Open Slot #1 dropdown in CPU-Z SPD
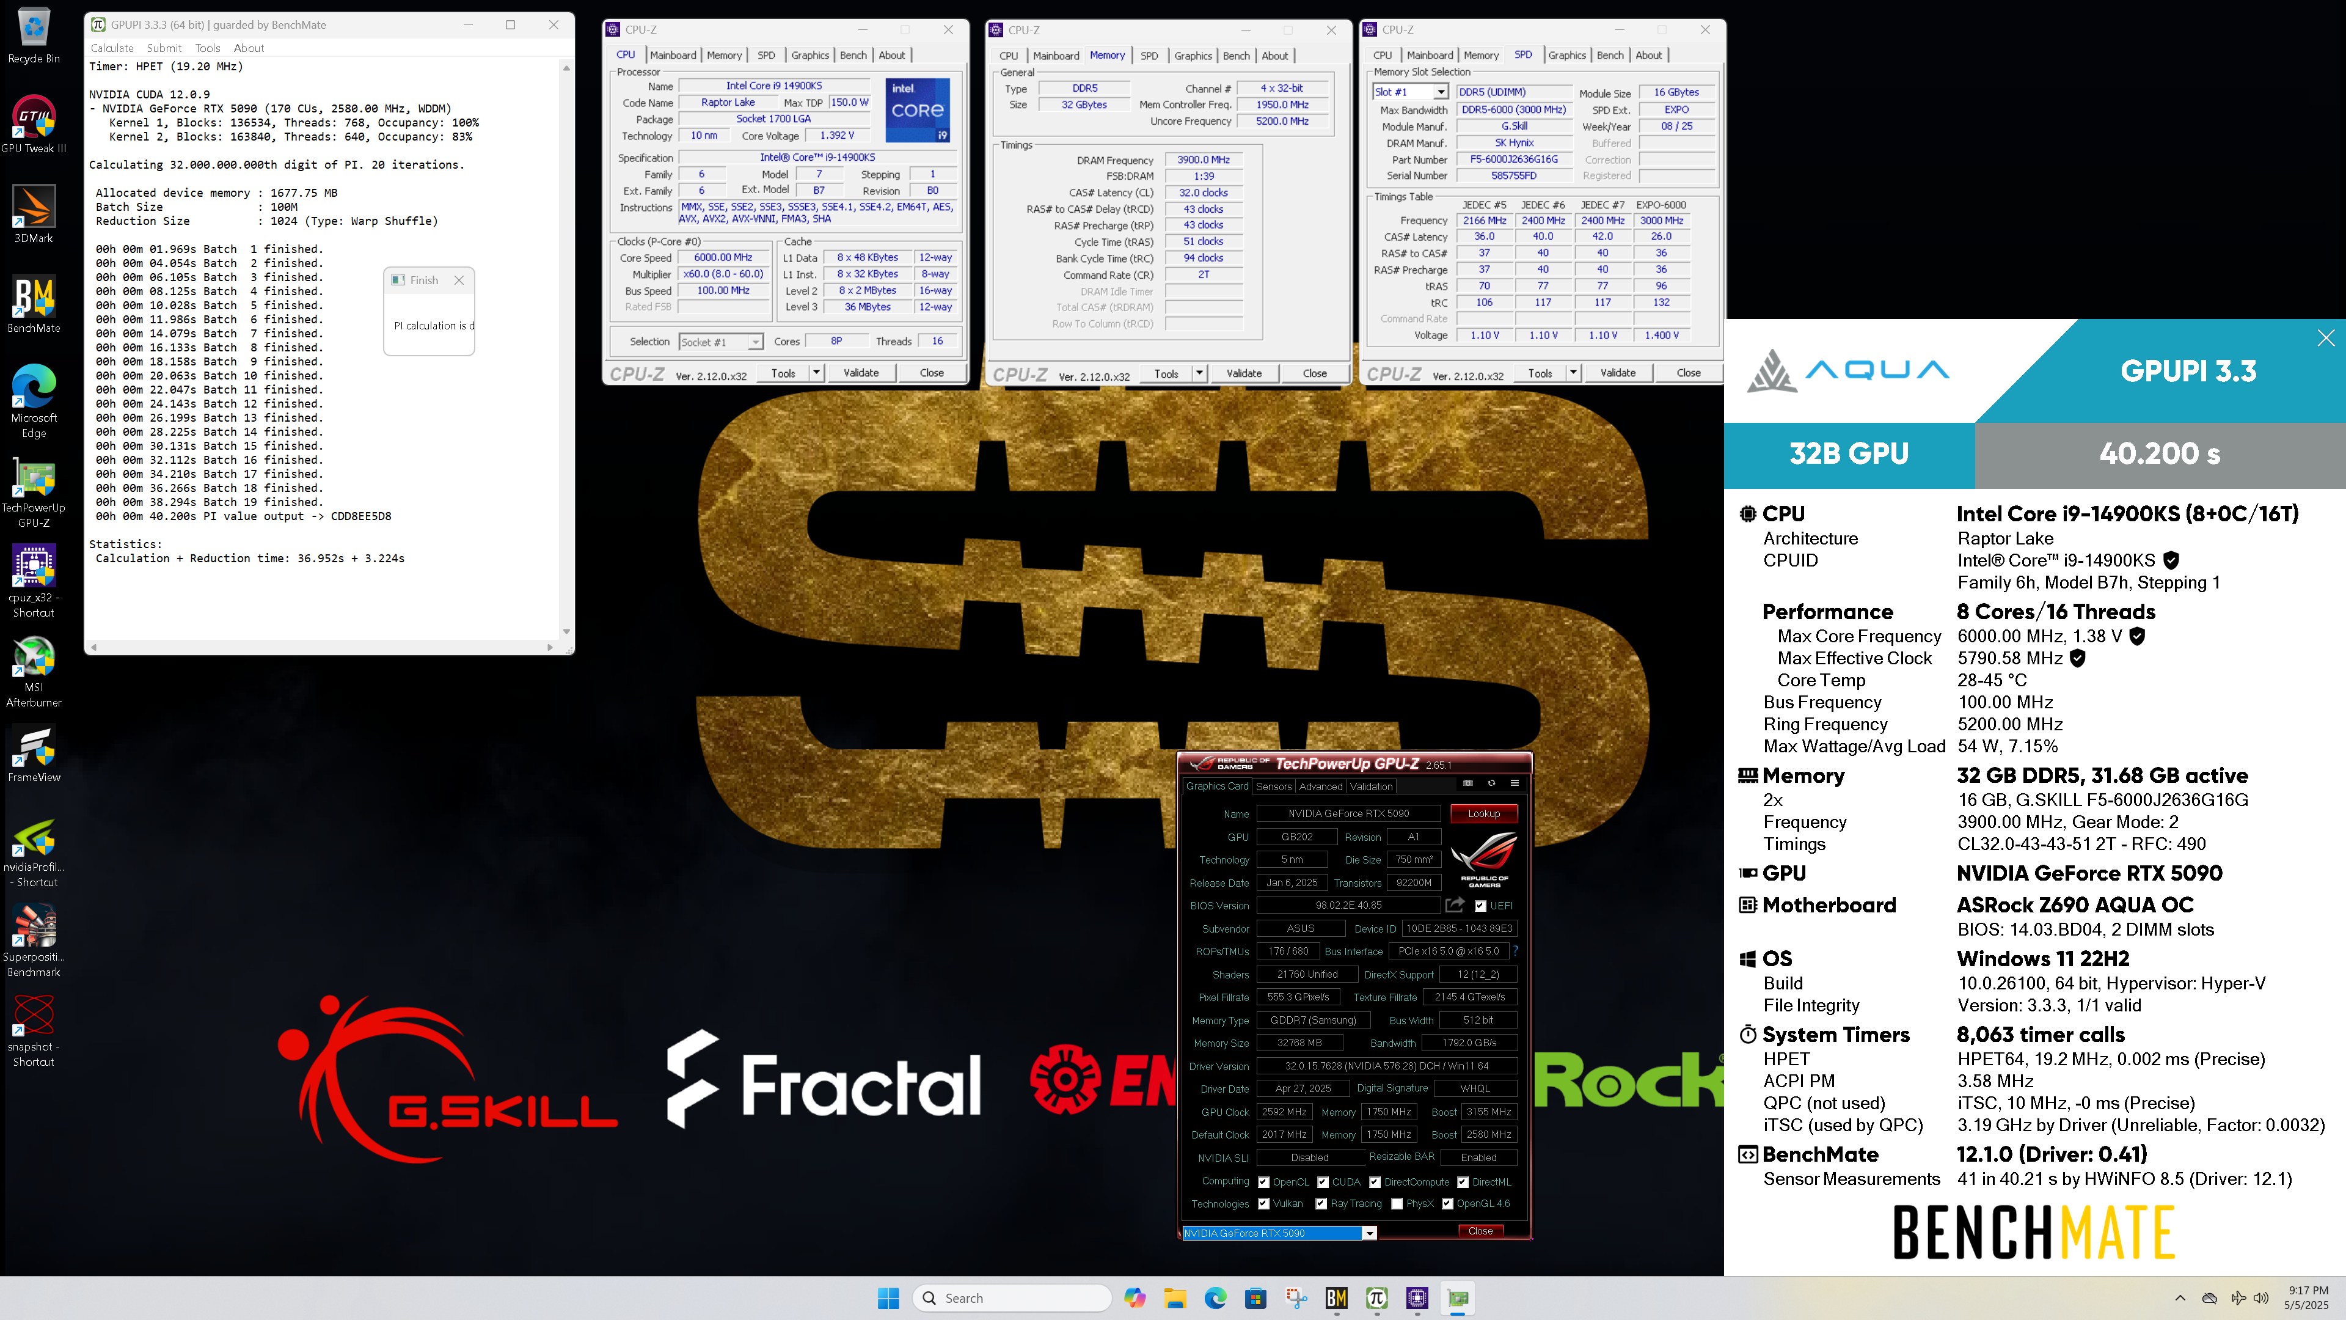 click(1441, 92)
